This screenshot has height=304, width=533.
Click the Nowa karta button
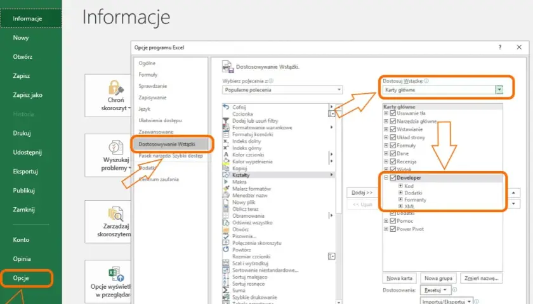(x=399, y=278)
